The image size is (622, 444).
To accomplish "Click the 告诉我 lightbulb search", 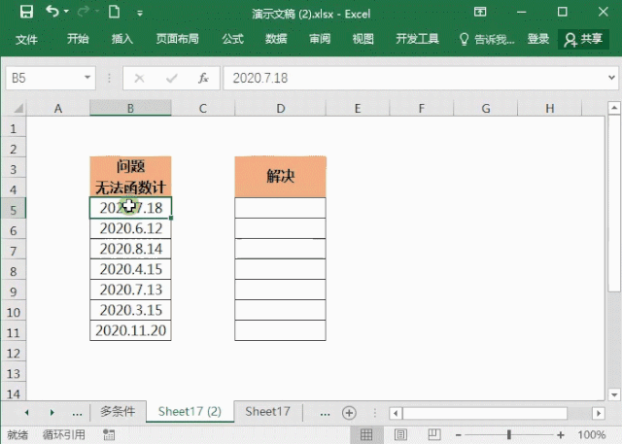I will coord(486,39).
